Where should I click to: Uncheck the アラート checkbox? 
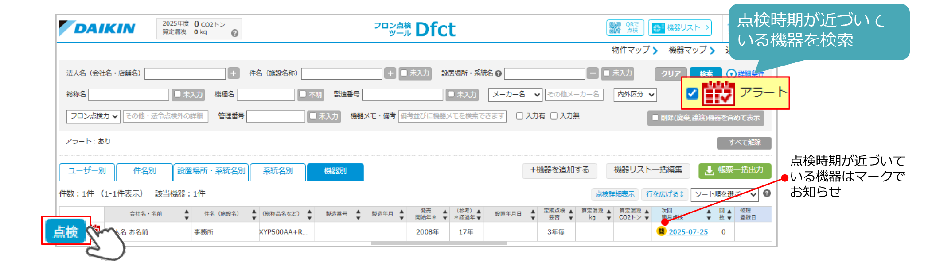691,93
